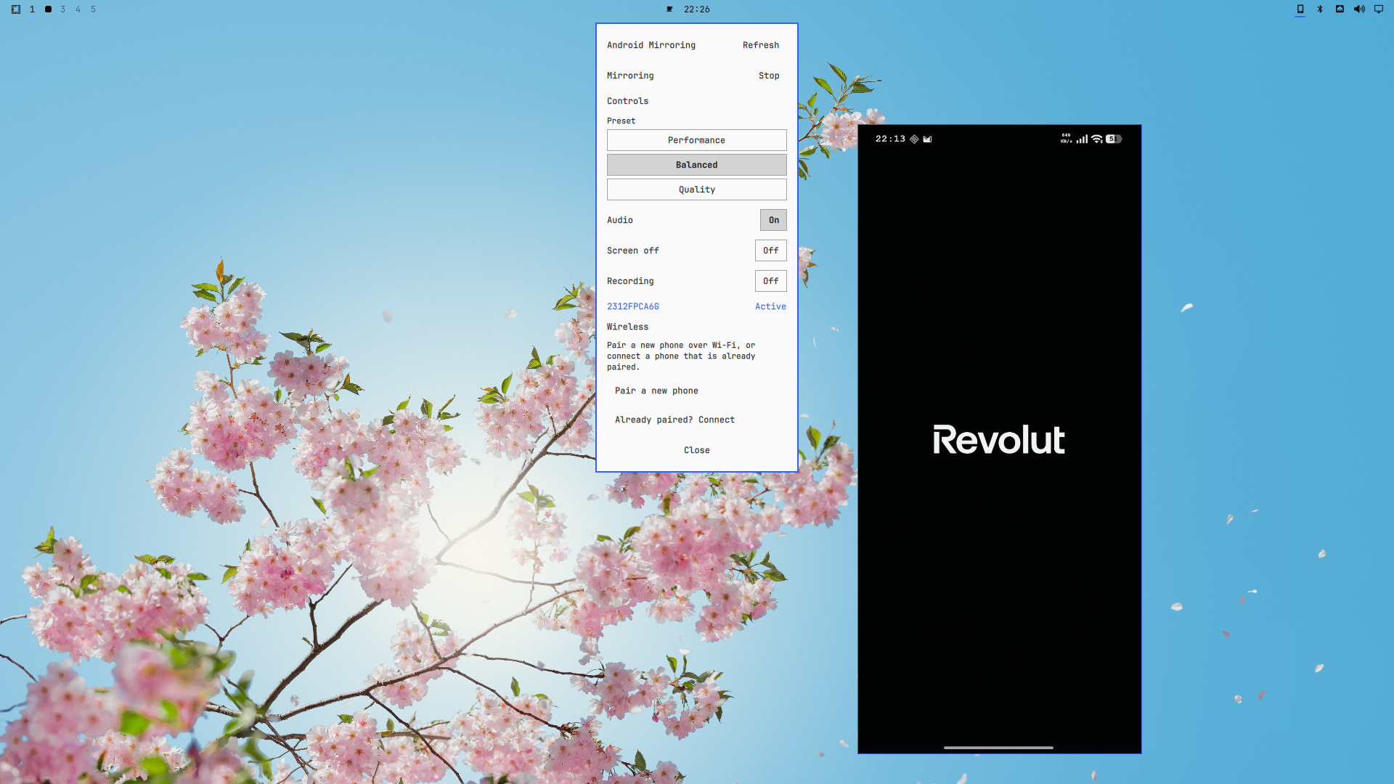The width and height of the screenshot is (1394, 784).
Task: Click the 22:26 clock in top bar
Action: click(x=696, y=9)
